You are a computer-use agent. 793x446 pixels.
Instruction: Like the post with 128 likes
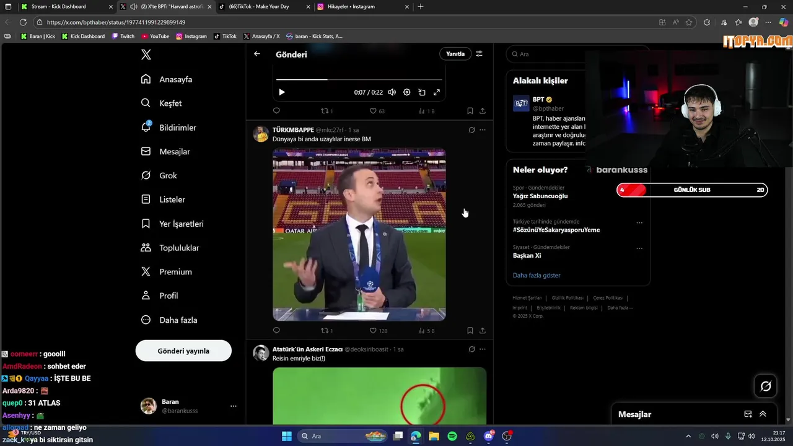pyautogui.click(x=379, y=331)
